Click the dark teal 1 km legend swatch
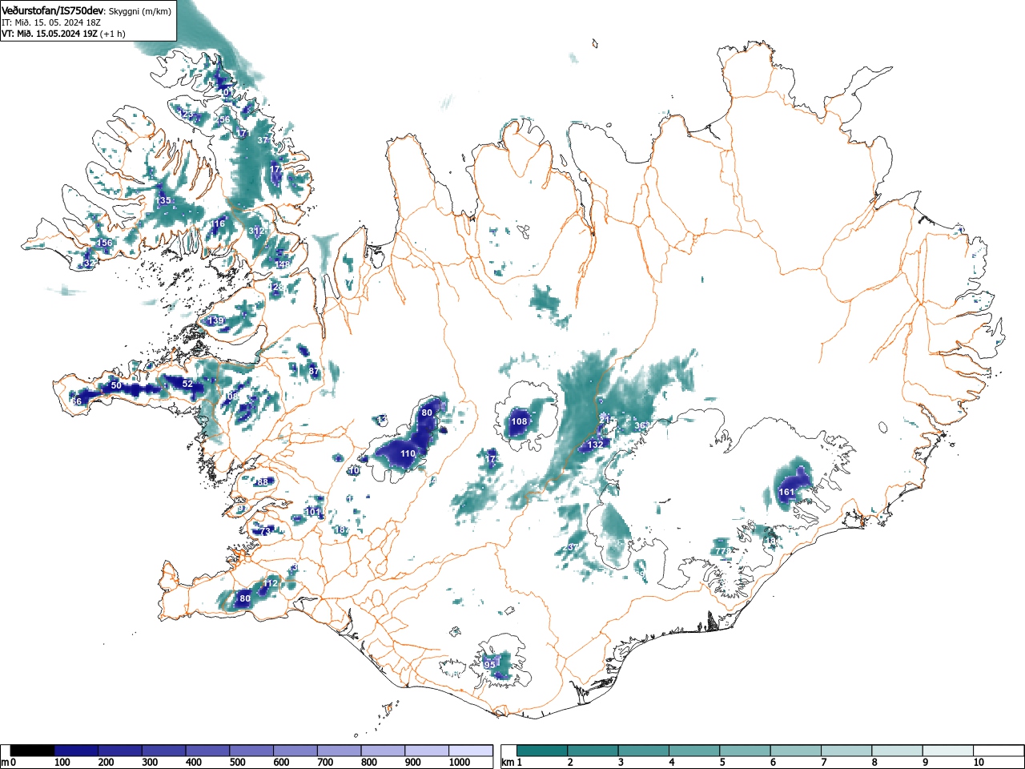 (544, 751)
